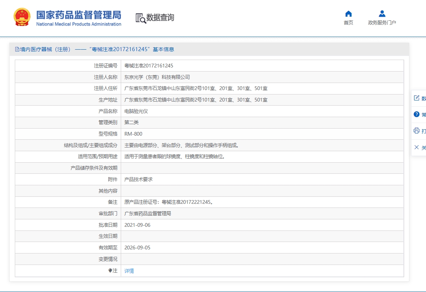The height and width of the screenshot is (292, 426).
Task: Click the question mark help icon
Action: (416, 114)
